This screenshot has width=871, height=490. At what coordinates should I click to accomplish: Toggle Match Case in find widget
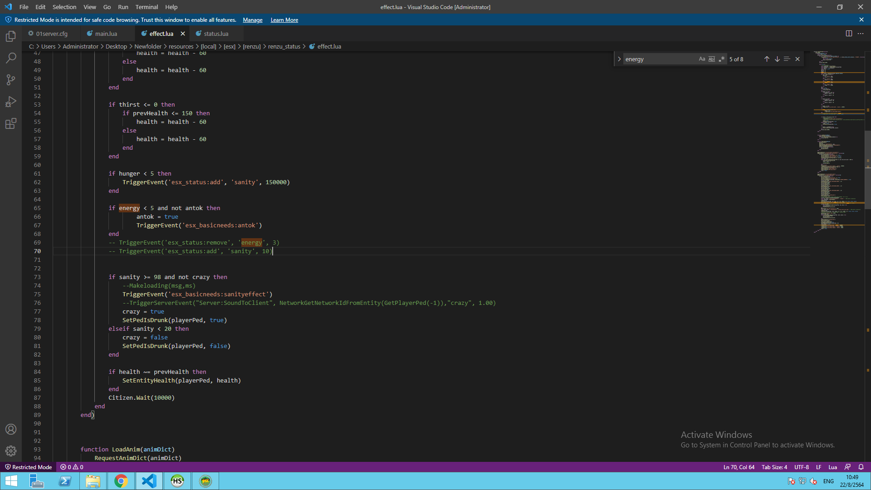click(702, 59)
